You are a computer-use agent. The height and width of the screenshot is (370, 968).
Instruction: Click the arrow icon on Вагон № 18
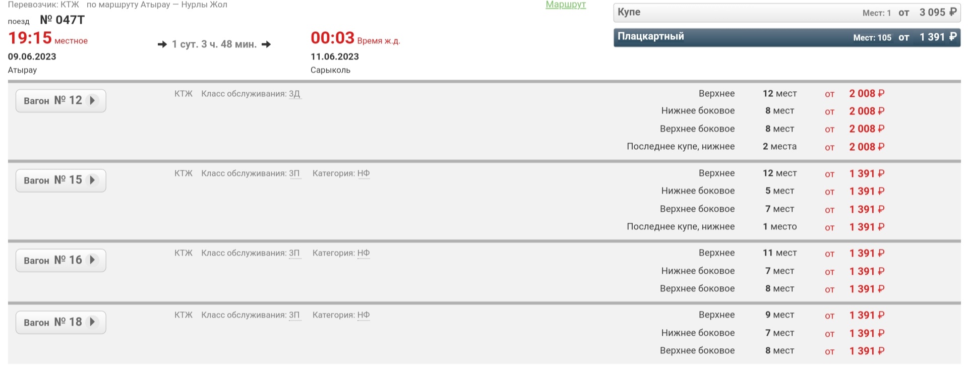[x=92, y=322]
